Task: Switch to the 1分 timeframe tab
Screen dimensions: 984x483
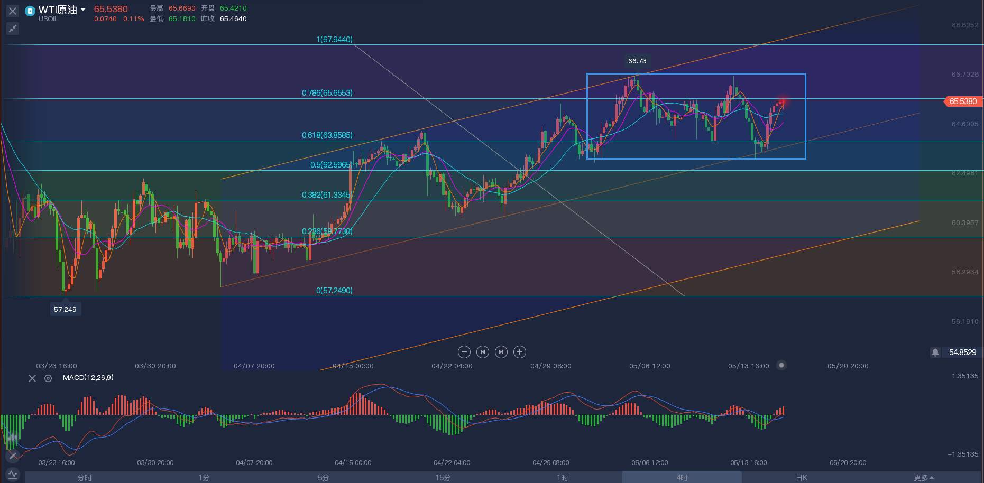Action: click(x=204, y=478)
